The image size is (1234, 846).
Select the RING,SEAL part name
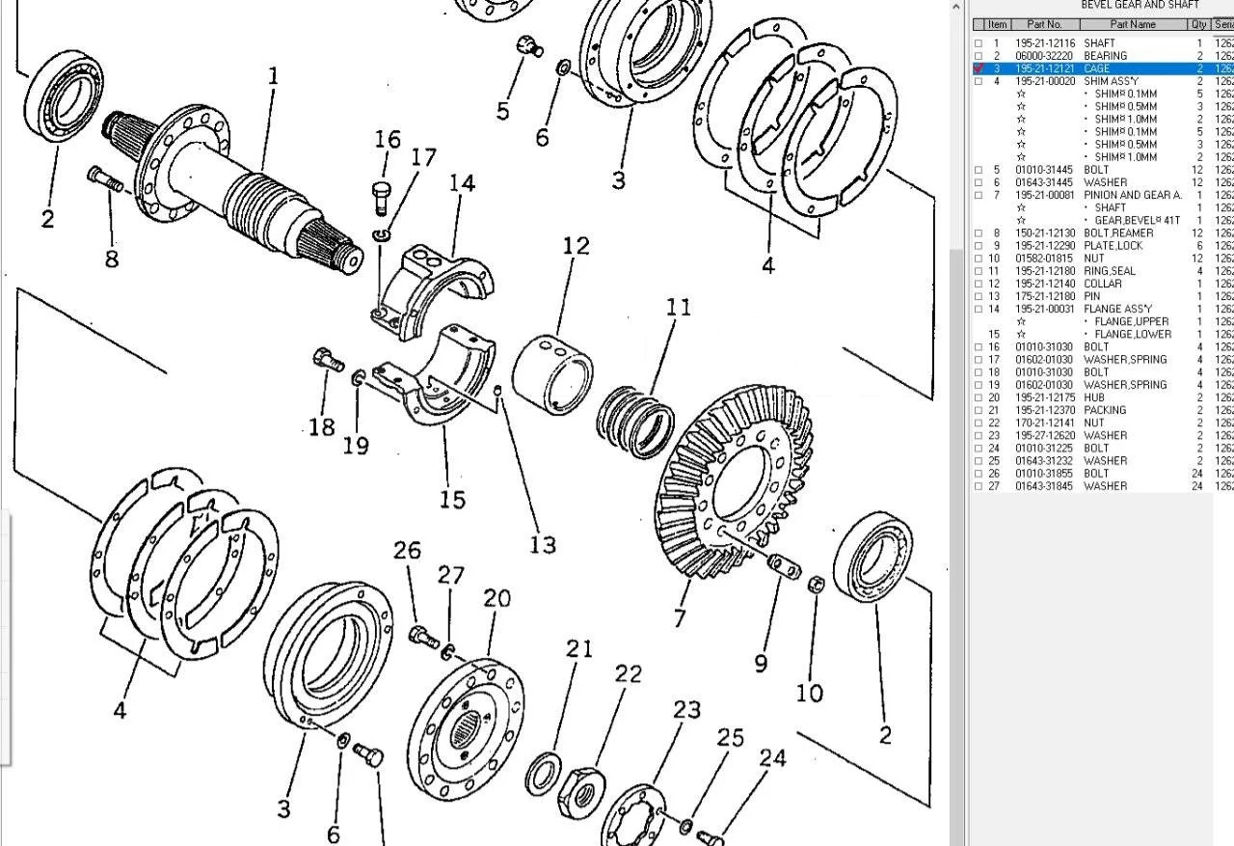tap(1110, 271)
